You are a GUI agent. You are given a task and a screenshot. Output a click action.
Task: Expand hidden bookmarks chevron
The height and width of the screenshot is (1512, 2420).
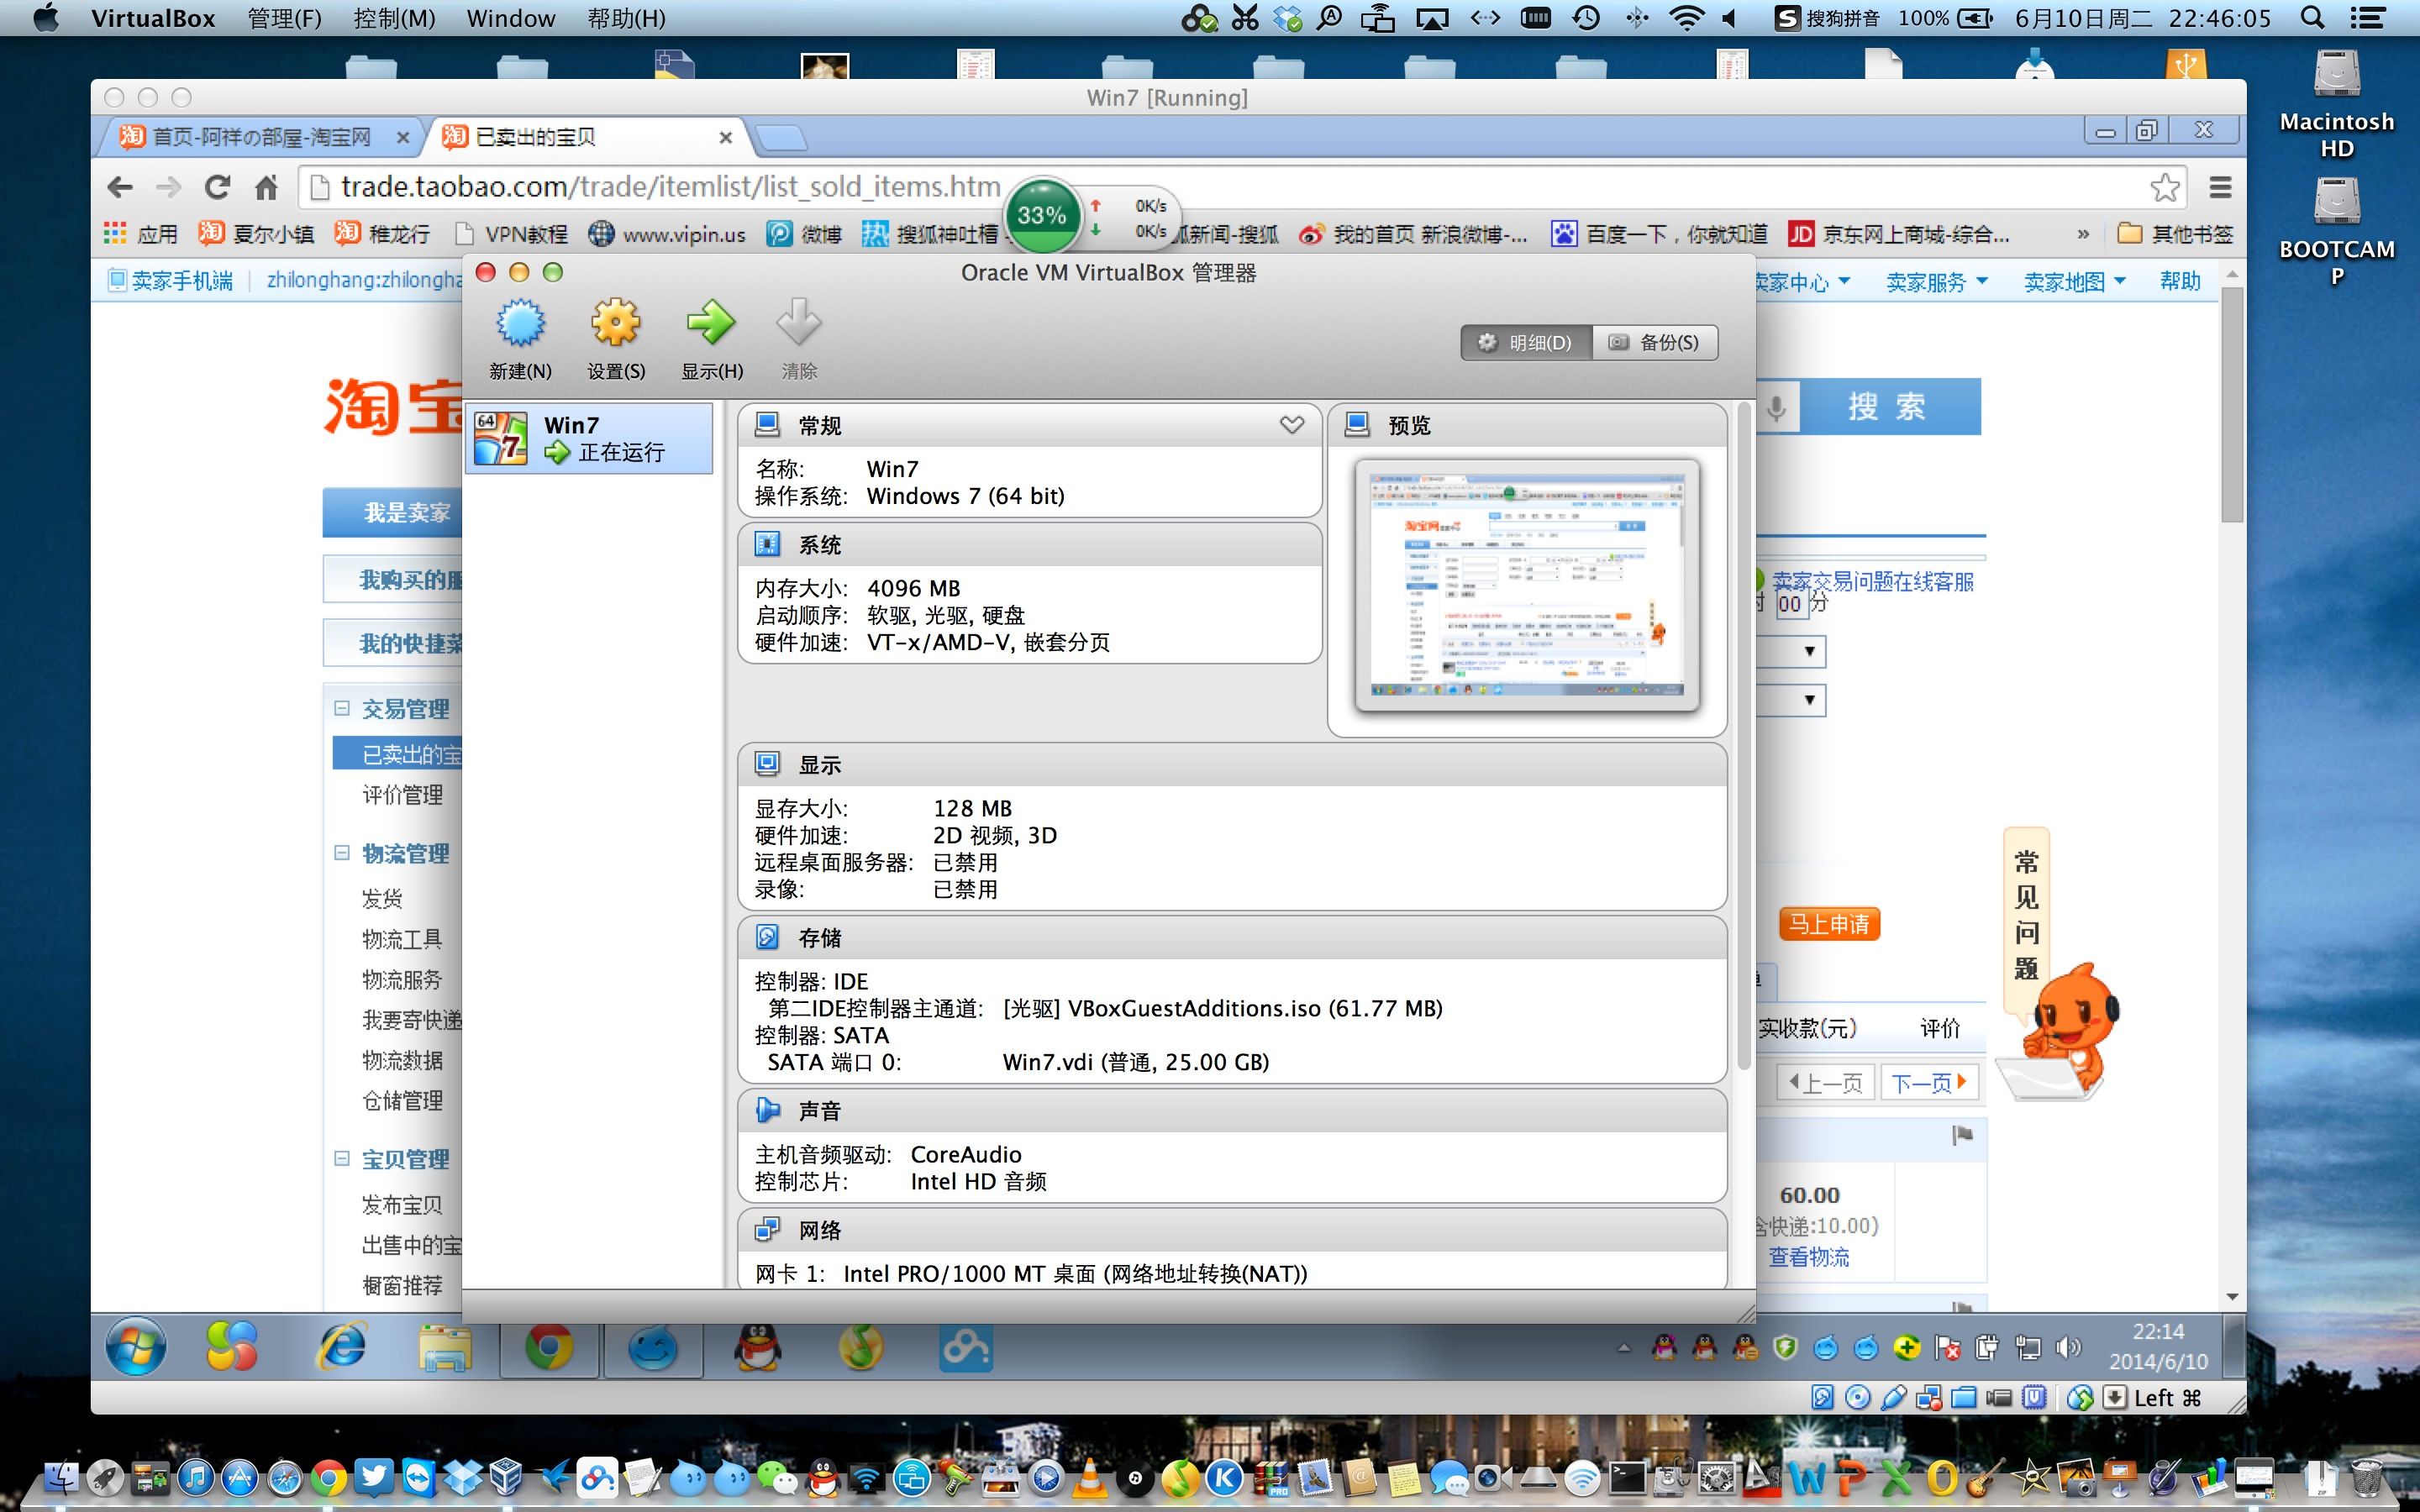coord(2083,234)
